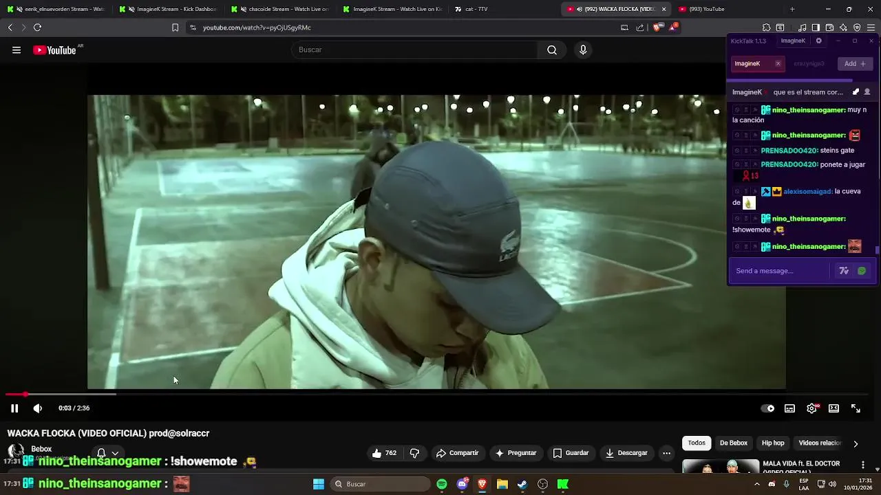Open YouTube hamburger guide menu

tap(17, 50)
